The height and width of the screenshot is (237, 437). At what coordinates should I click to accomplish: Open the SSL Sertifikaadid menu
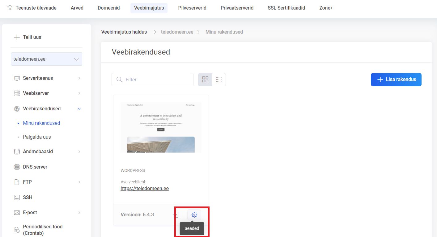[x=286, y=8]
